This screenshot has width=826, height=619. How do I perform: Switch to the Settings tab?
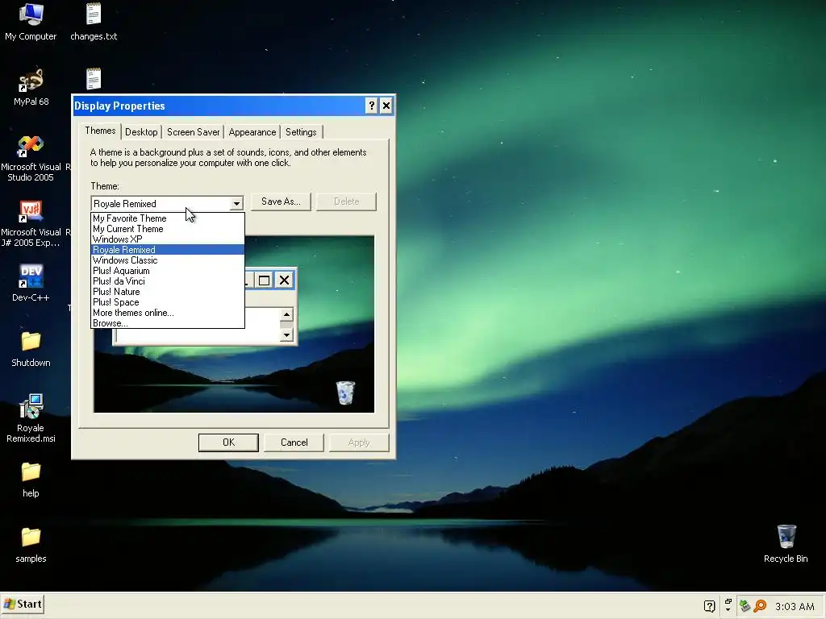(x=301, y=132)
